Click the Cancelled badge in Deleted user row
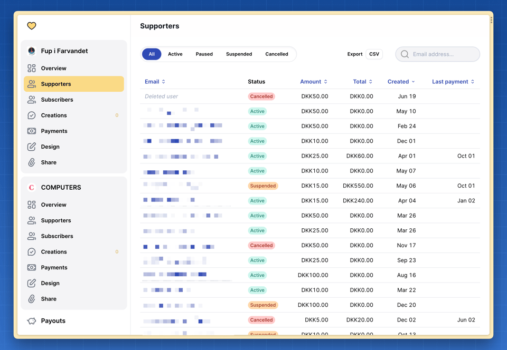Viewport: 507px width, 350px height. [261, 96]
